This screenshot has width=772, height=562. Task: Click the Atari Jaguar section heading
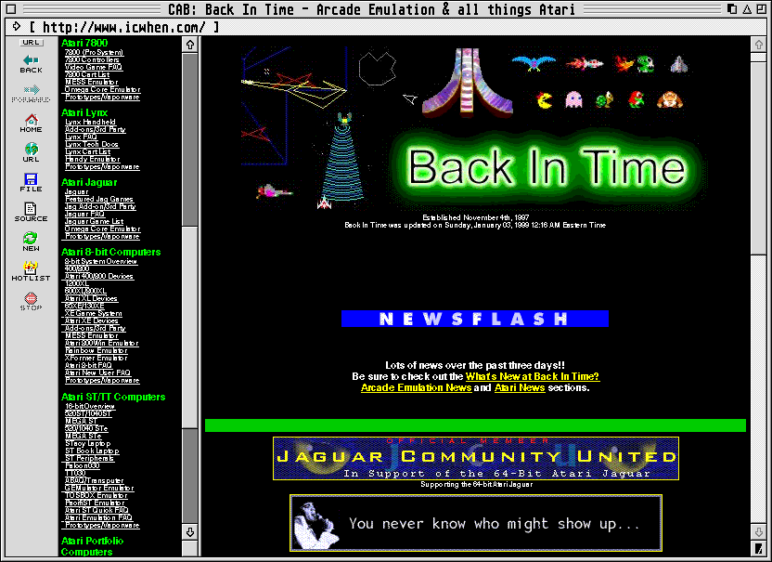click(89, 182)
